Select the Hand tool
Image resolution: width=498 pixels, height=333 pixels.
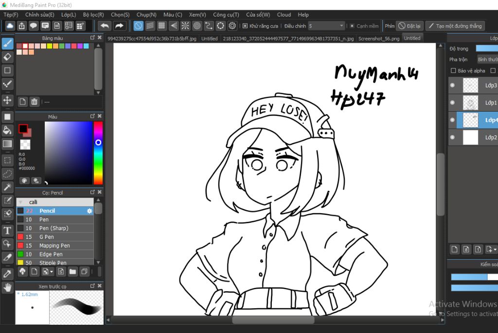pos(7,288)
